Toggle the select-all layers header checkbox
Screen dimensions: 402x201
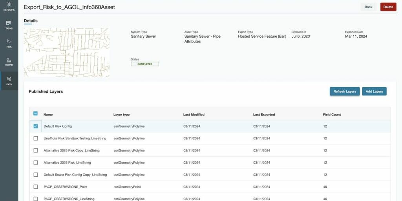pos(35,113)
